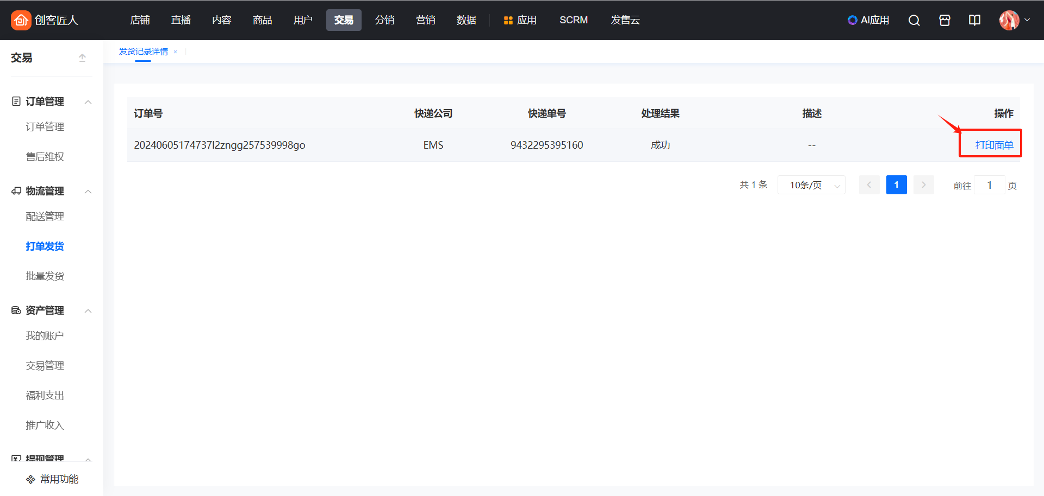Close the 发货记录详情 tab

coord(175,52)
